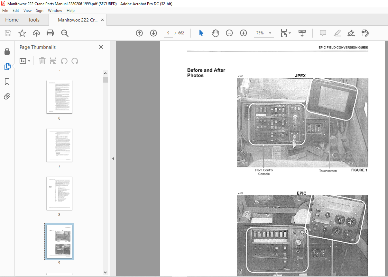The image size is (388, 277).
Task: Open the Find text search tool
Action: [x=65, y=33]
